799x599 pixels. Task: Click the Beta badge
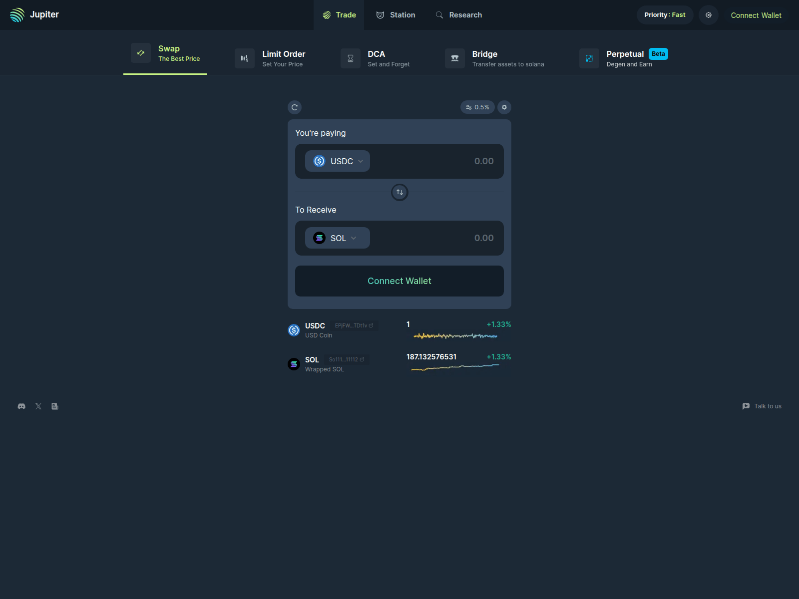(x=658, y=54)
